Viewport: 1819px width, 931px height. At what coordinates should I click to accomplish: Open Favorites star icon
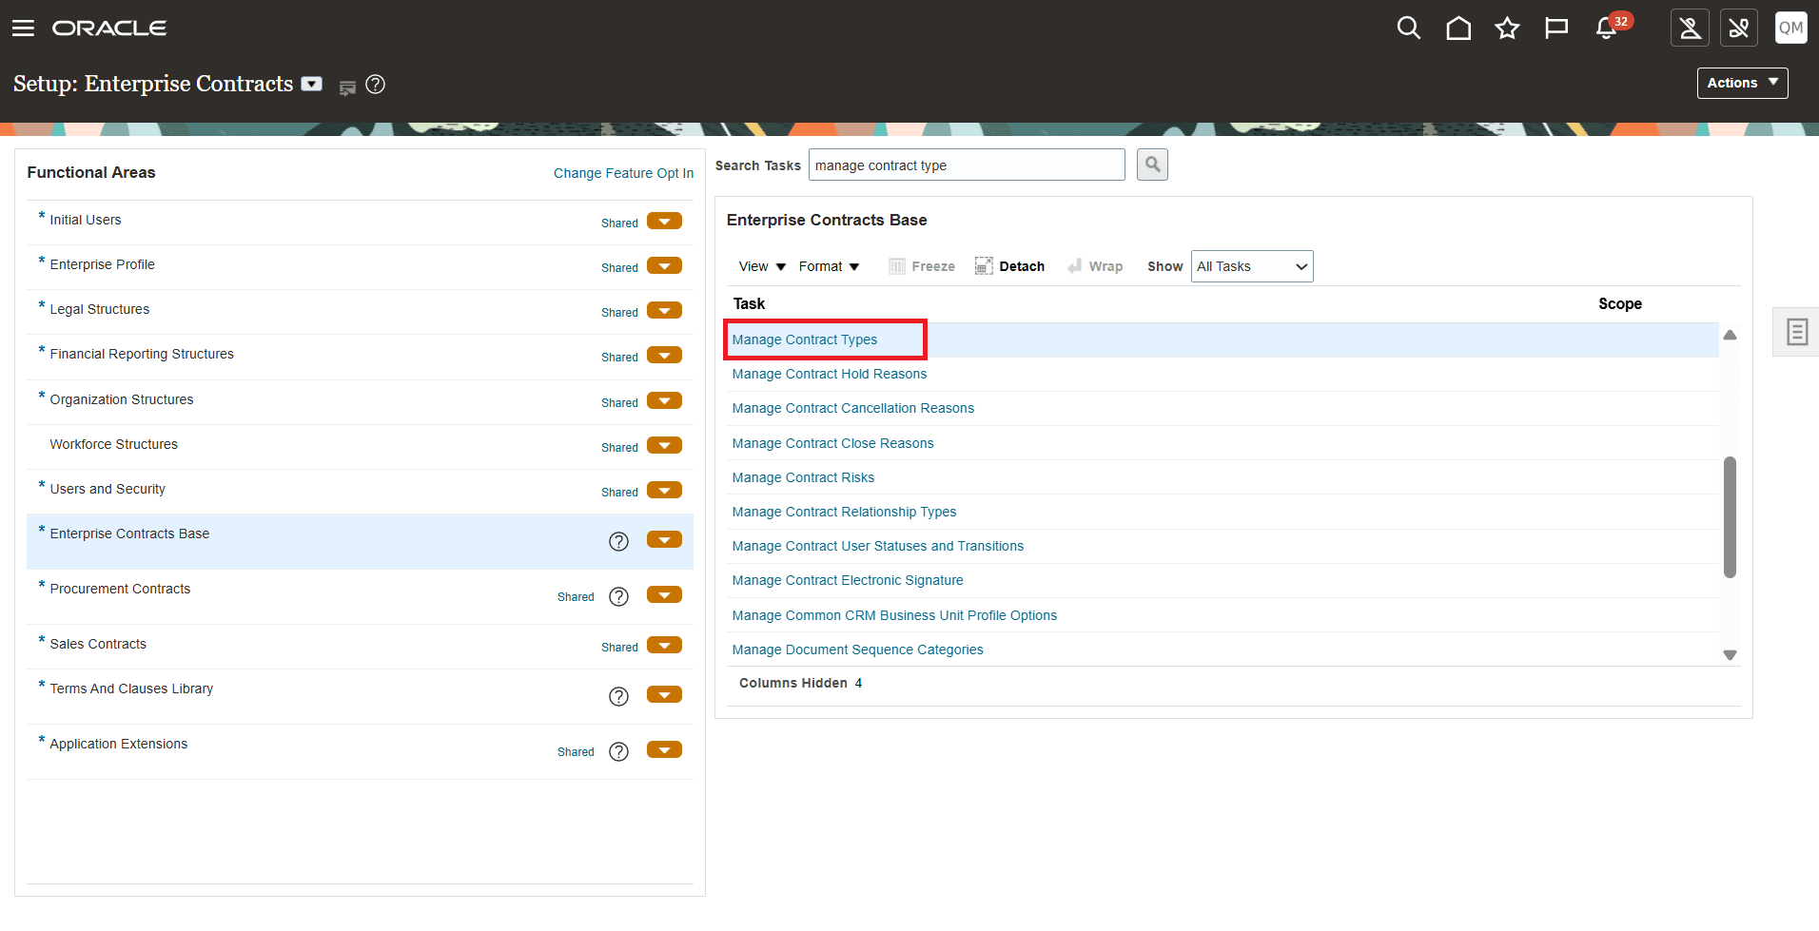coord(1507,29)
